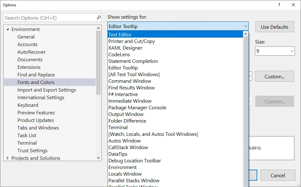The height and width of the screenshot is (187, 301).
Task: Pick [Watch, Locals, and Autos Tool Windows]
Action: pyautogui.click(x=175, y=134)
